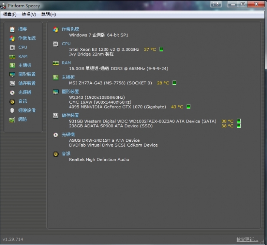Click the green indicator beside the Western Digital drive temperature
Screen dimensions: 267x245
click(x=239, y=121)
